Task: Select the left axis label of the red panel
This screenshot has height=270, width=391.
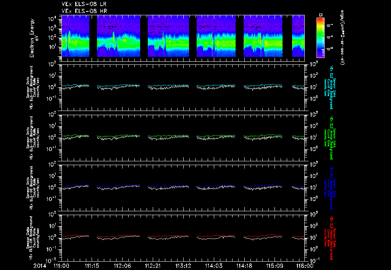Action: 33,238
